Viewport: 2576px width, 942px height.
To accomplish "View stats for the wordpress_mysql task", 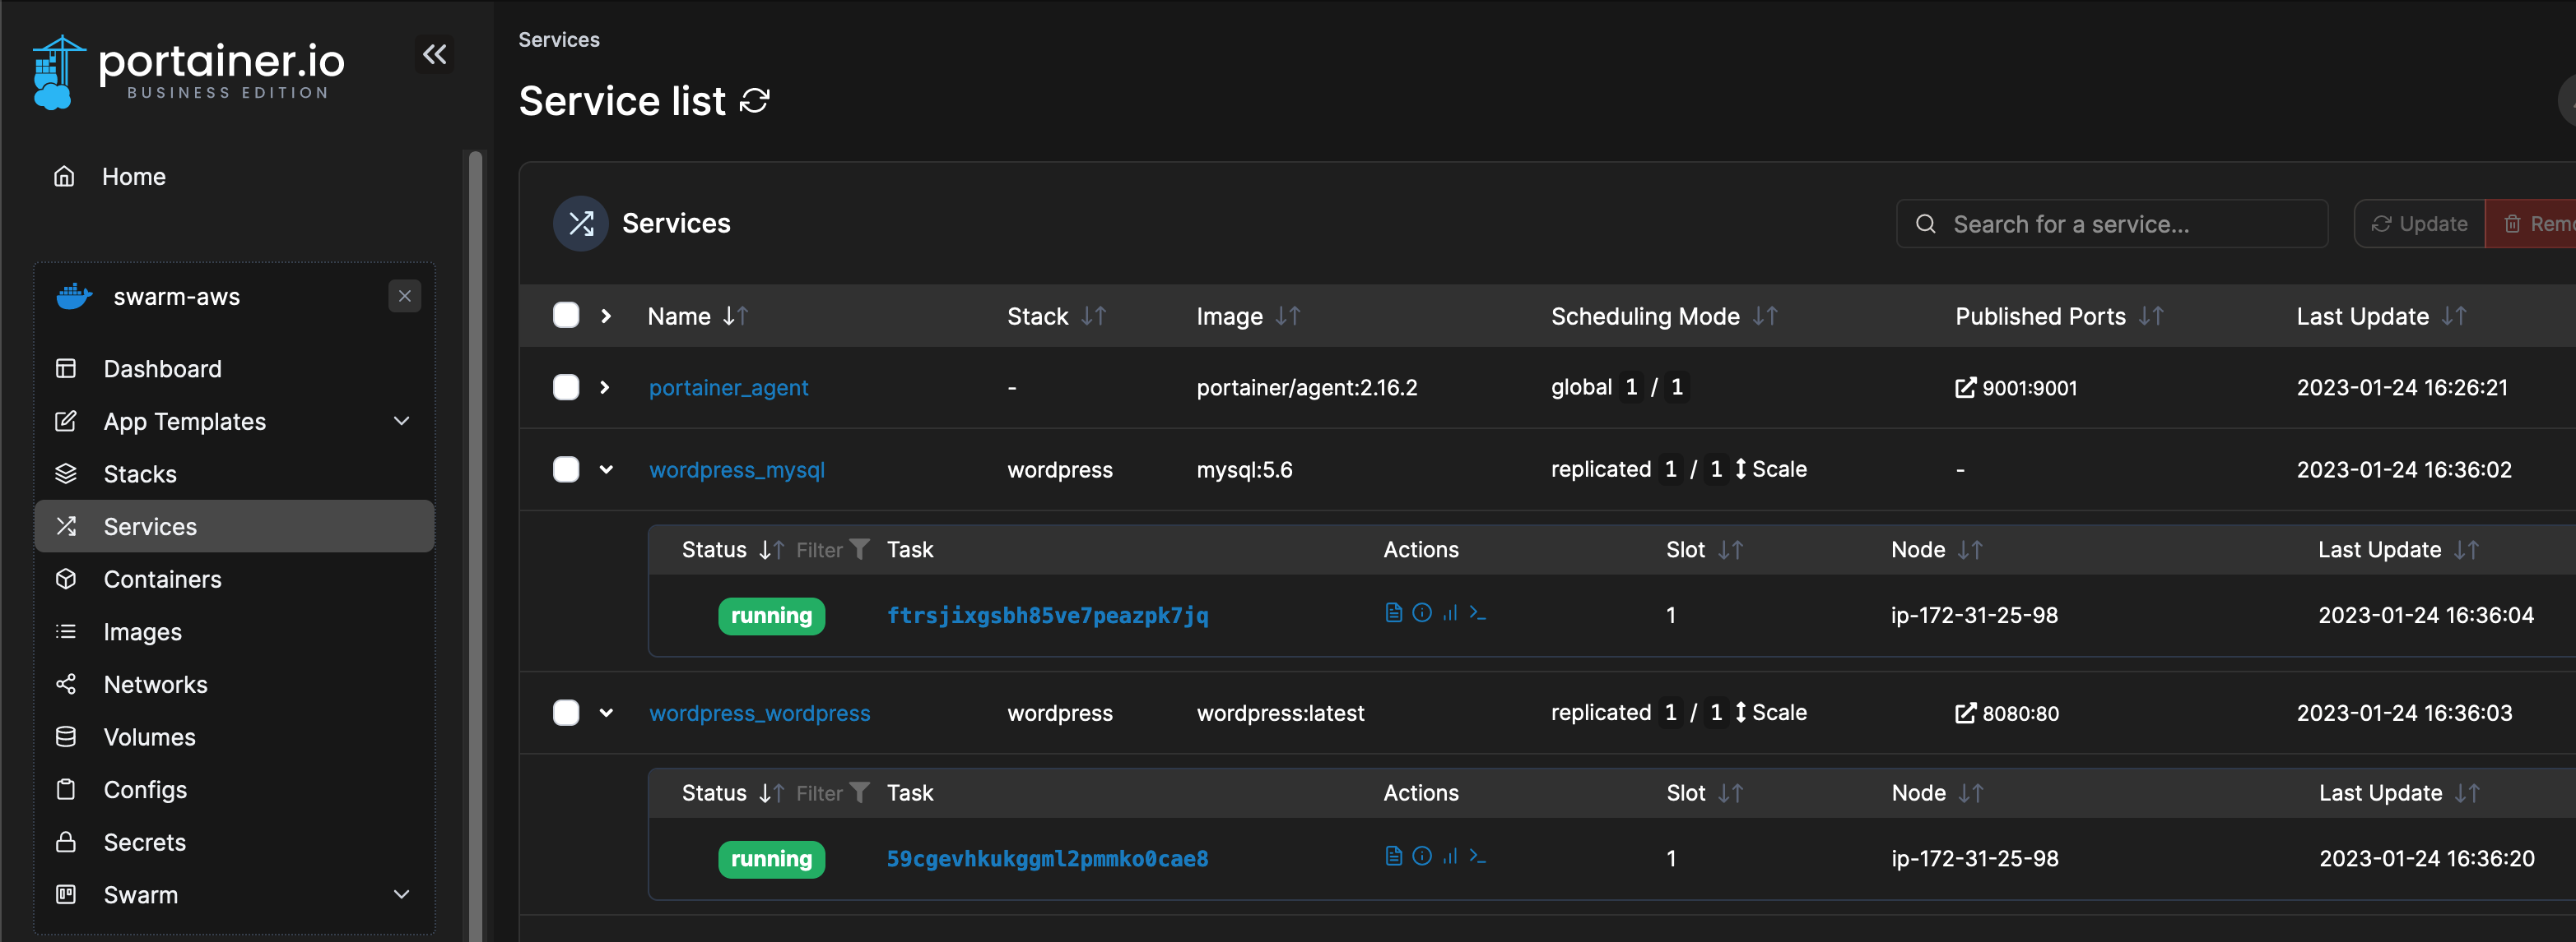I will (1451, 613).
